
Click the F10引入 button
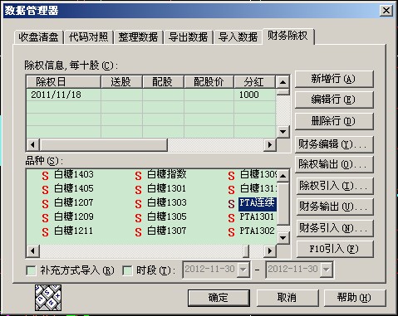335,249
